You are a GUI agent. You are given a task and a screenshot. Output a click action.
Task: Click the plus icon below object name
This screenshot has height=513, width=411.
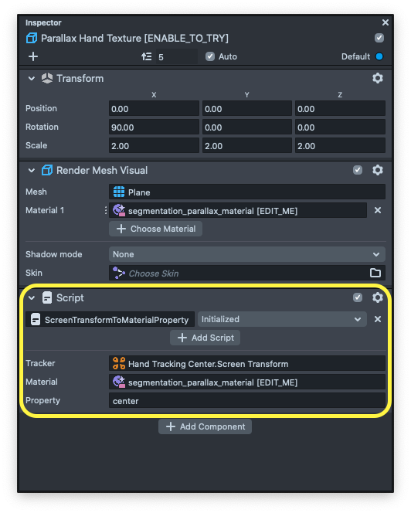(x=33, y=56)
